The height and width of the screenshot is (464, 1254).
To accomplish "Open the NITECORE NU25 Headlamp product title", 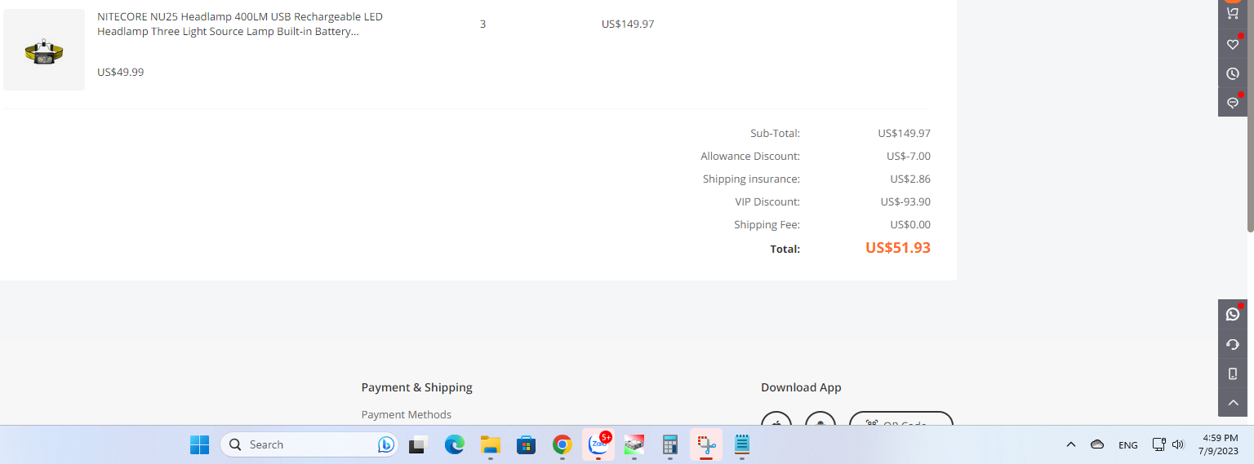I will click(240, 24).
